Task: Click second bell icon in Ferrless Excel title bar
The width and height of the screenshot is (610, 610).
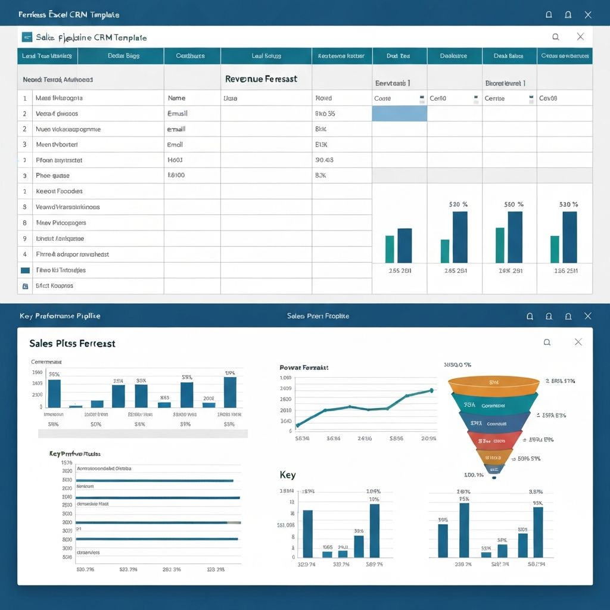Action: [568, 15]
